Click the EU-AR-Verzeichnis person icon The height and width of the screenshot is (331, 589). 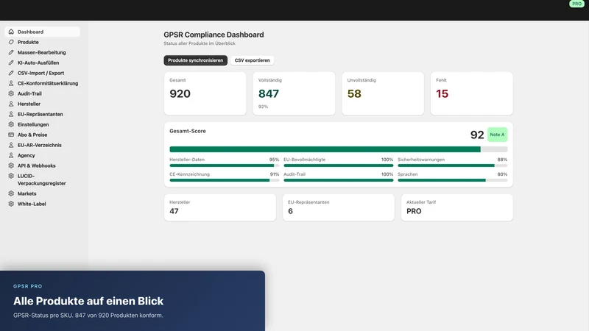pos(11,145)
